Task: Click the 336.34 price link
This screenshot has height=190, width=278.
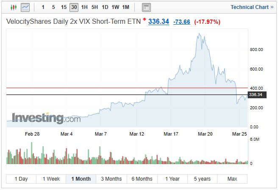Action: pyautogui.click(x=158, y=21)
